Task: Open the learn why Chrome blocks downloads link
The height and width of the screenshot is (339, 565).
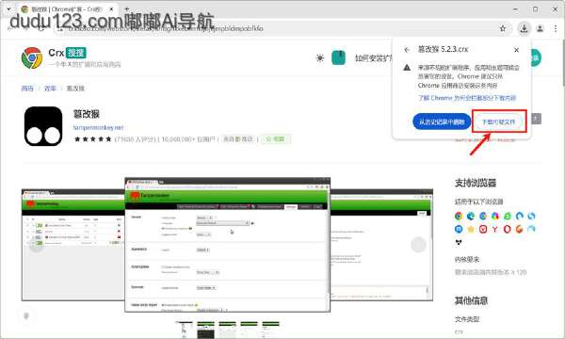Action: (467, 98)
